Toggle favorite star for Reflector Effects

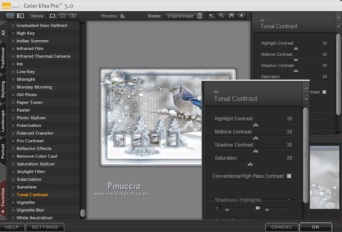click(x=13, y=149)
